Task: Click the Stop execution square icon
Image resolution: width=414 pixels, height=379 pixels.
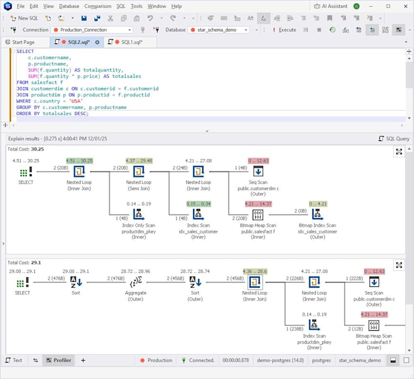Action: [319, 30]
